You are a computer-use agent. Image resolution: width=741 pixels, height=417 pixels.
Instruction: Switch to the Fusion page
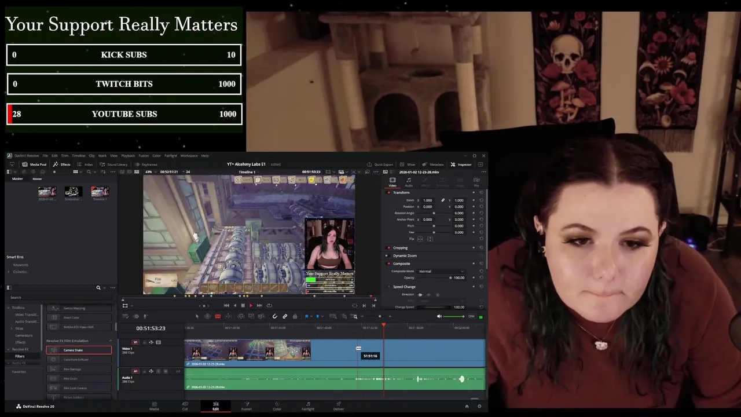point(246,406)
